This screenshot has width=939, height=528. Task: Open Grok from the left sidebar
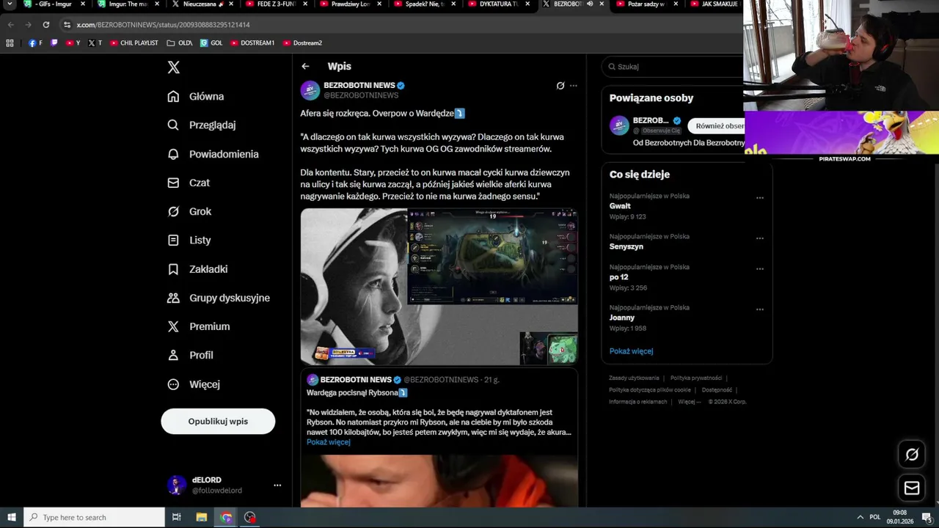pos(189,211)
